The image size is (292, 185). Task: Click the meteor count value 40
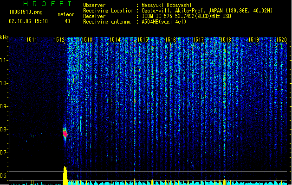(x=67, y=21)
